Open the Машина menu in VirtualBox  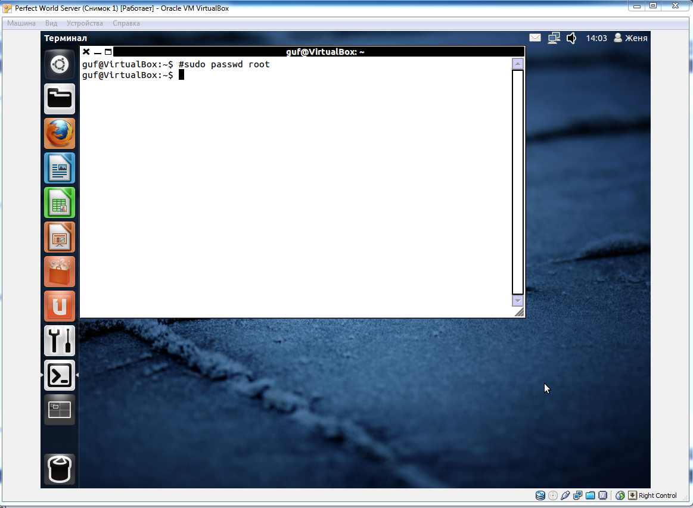(21, 23)
